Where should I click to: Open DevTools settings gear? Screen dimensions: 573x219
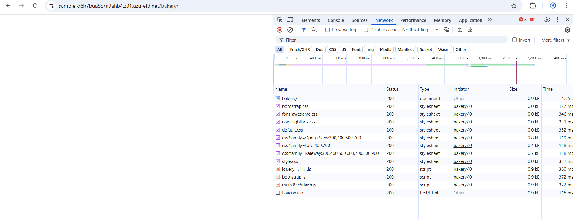547,20
